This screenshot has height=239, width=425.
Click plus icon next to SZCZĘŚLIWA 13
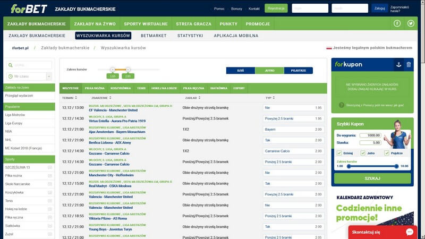(50, 167)
